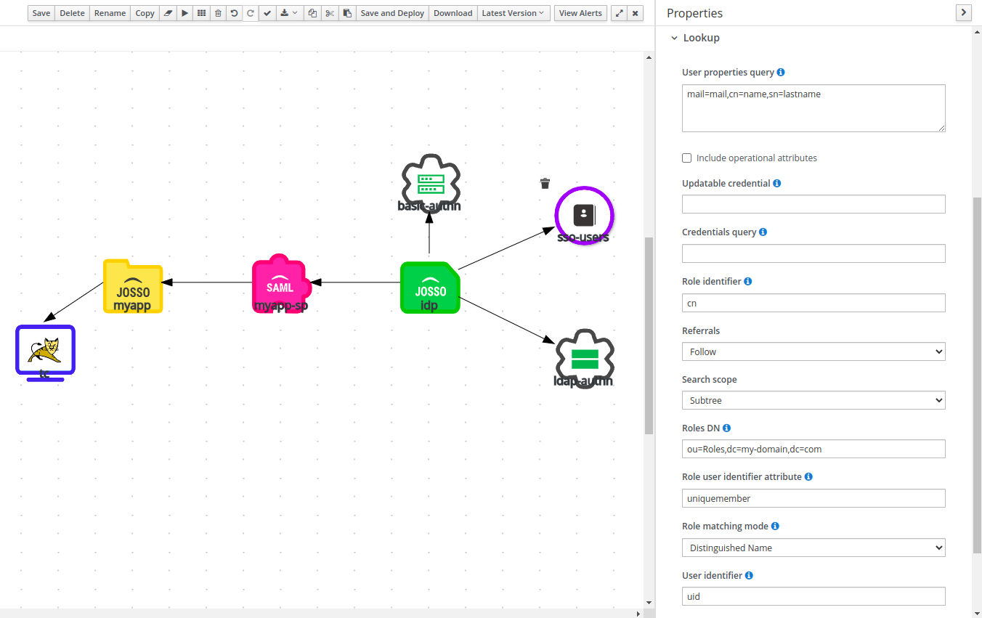The width and height of the screenshot is (982, 618).
Task: Click Save and Deploy button
Action: [x=392, y=13]
